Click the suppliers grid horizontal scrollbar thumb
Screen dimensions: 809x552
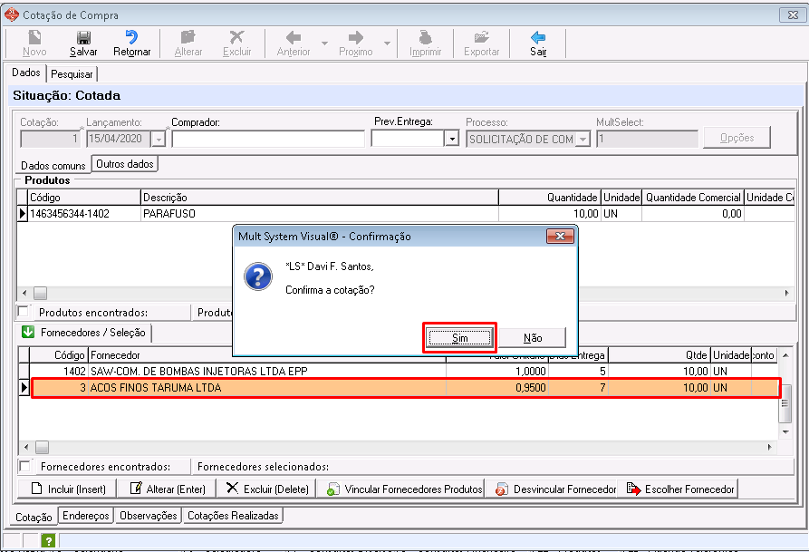tap(43, 447)
